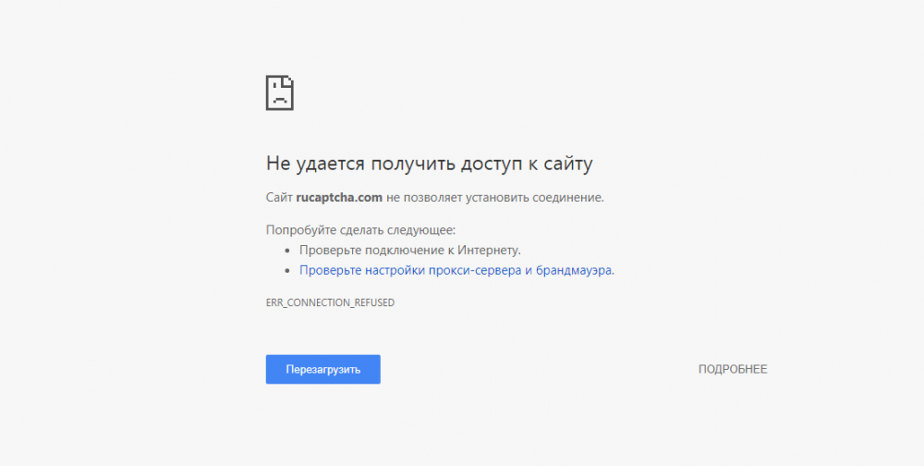This screenshot has height=466, width=924.
Task: Click the sad page error icon
Action: pyautogui.click(x=280, y=92)
